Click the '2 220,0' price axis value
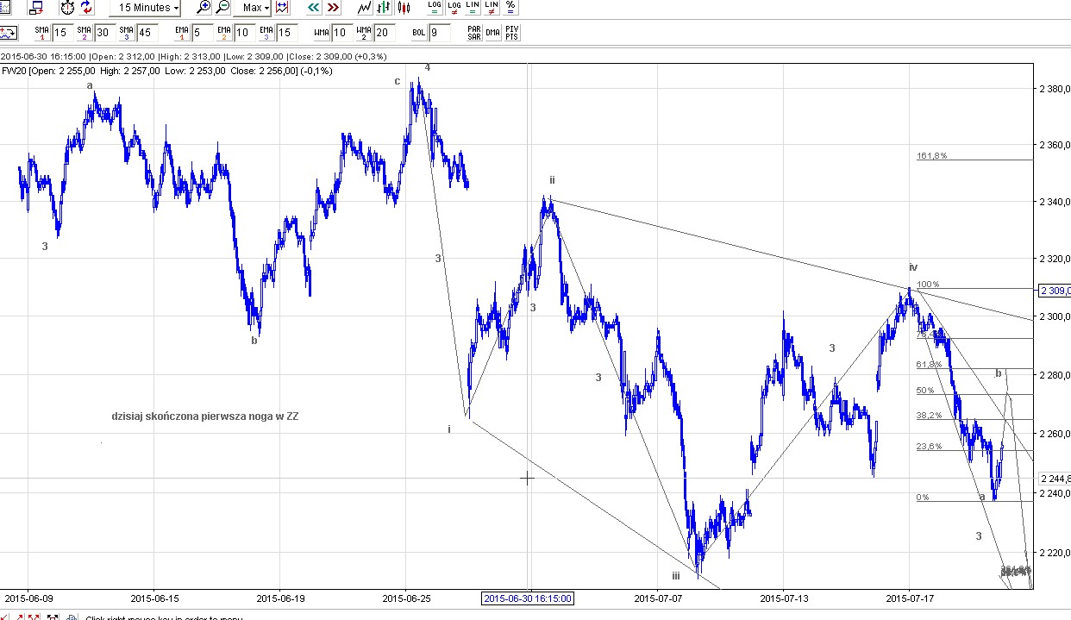 click(x=1054, y=552)
